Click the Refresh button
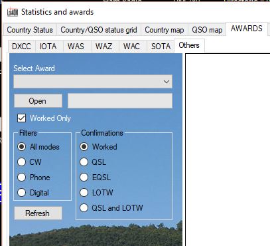The image size is (270, 246). 38,213
